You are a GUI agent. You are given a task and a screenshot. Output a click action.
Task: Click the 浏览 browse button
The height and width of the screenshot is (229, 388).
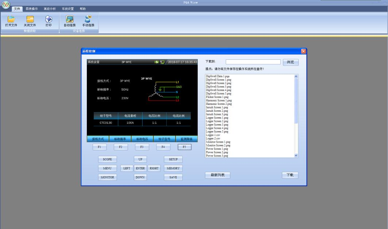click(291, 62)
